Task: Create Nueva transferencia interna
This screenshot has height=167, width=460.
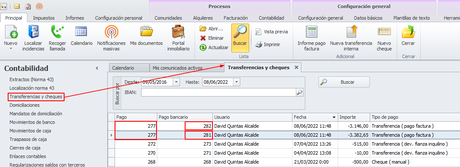Action: click(351, 38)
